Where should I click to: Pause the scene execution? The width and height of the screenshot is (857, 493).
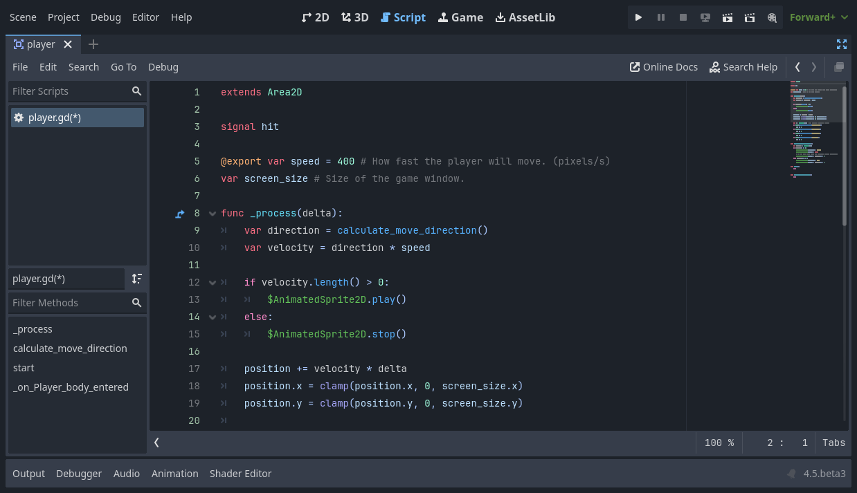660,17
